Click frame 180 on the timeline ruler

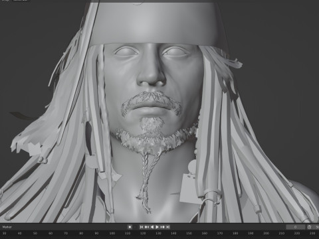point(235,233)
